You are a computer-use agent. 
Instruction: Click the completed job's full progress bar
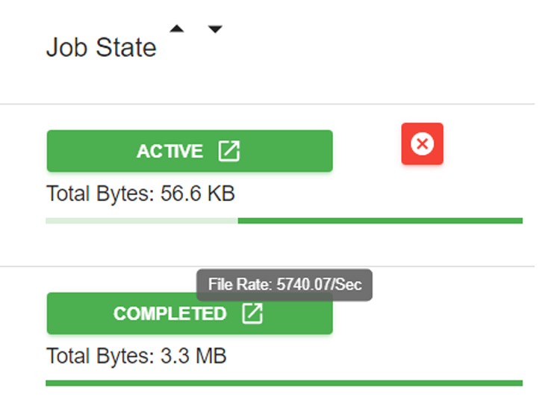(x=284, y=384)
